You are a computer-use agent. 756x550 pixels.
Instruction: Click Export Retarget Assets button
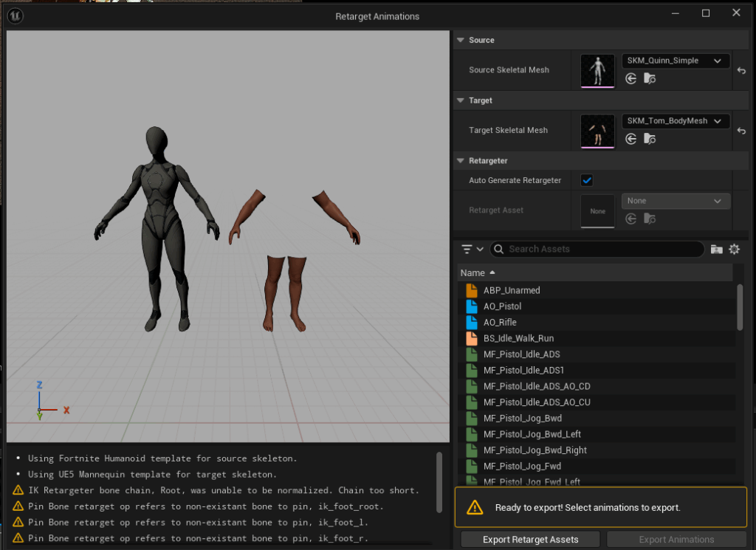click(530, 540)
